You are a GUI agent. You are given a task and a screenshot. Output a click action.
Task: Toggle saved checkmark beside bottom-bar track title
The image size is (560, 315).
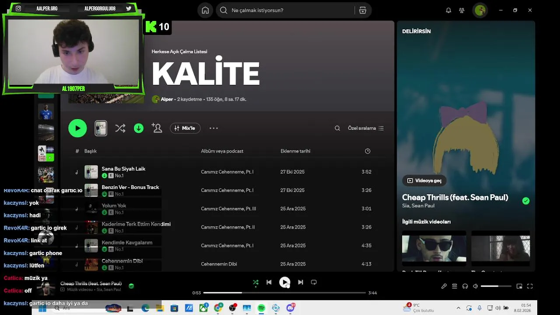coord(131,286)
